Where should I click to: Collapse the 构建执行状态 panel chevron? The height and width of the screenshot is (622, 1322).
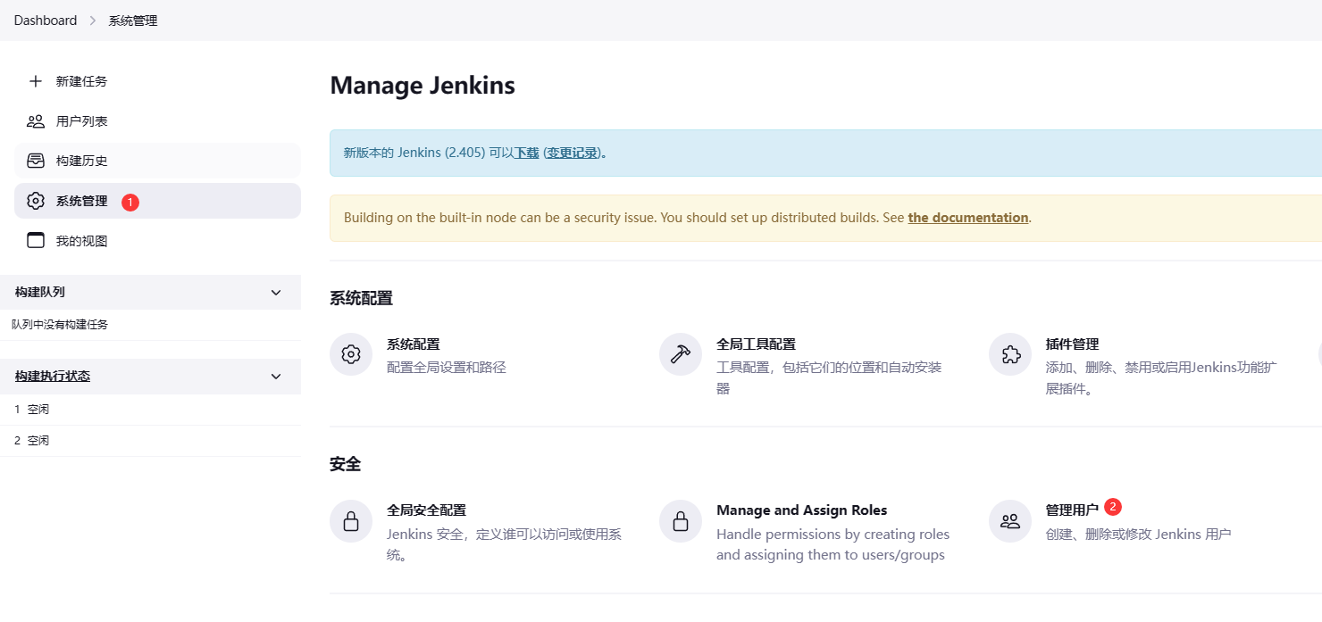[276, 377]
